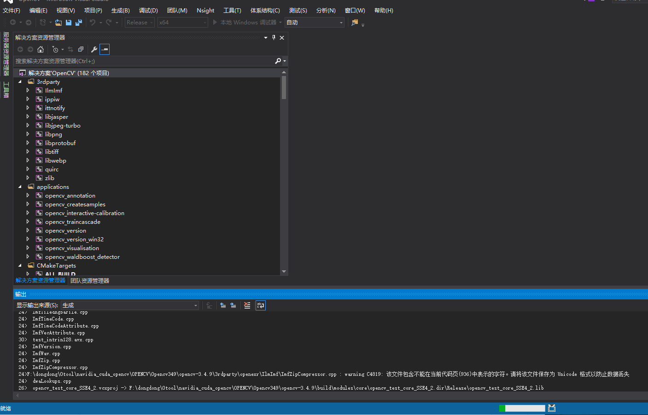
Task: Open the Release configuration dropdown
Action: (x=140, y=22)
